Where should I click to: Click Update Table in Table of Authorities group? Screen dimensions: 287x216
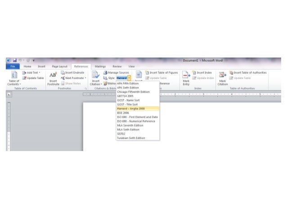[x=240, y=78]
